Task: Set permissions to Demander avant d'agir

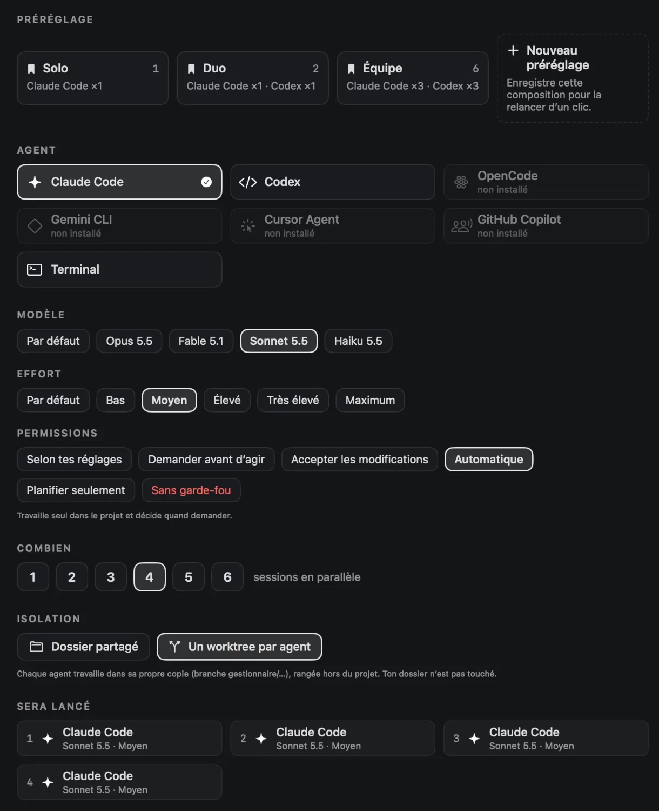Action: tap(206, 460)
